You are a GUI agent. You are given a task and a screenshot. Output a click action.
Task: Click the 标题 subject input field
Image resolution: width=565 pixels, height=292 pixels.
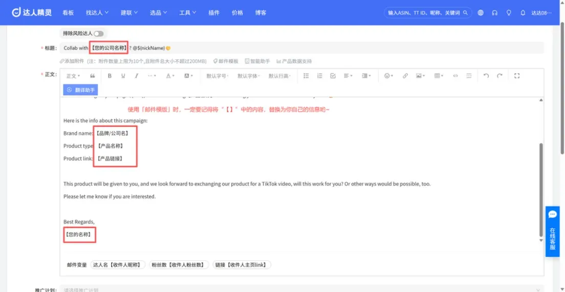[x=302, y=48]
